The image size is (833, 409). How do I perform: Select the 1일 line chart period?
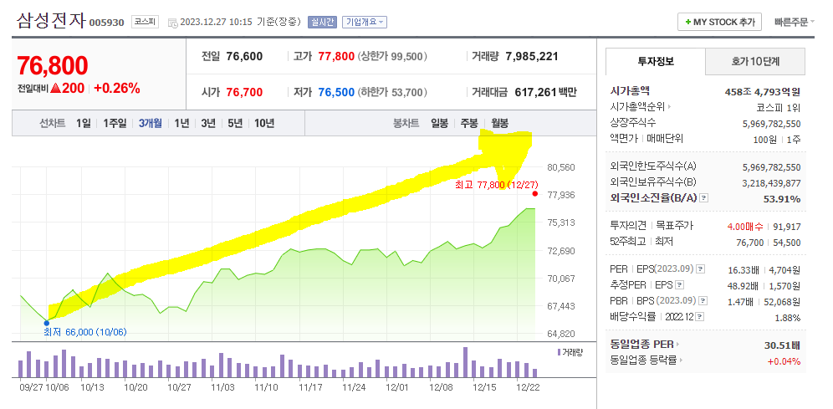coord(84,124)
